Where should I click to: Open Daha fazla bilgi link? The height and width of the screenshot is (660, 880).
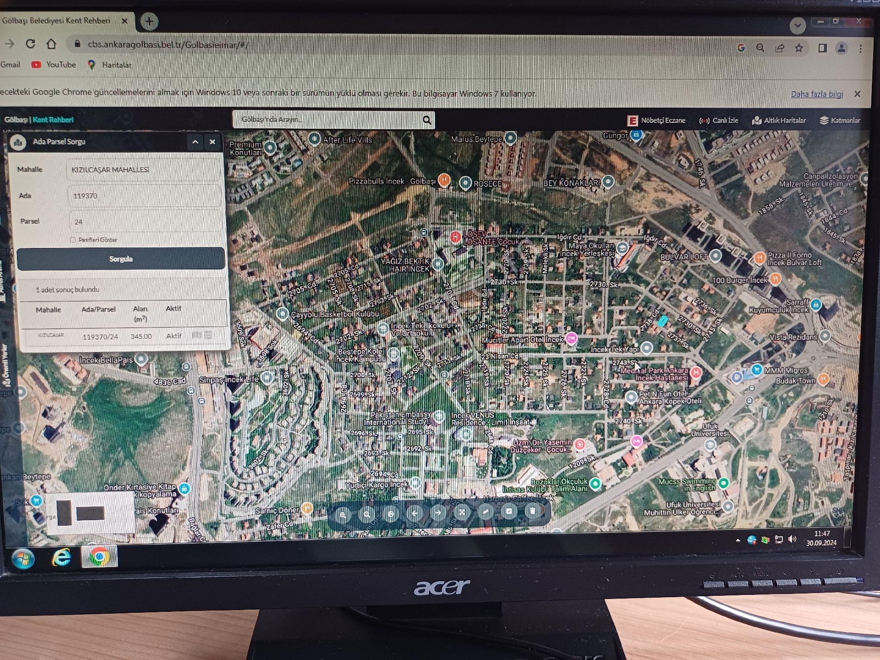(x=817, y=94)
